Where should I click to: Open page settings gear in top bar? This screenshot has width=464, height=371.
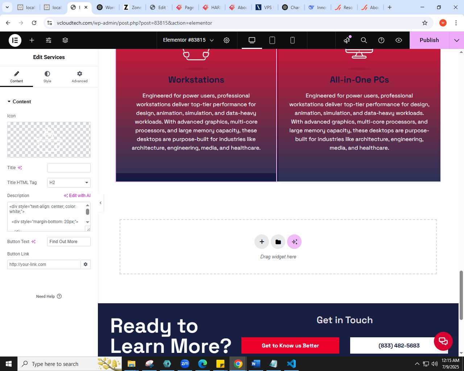[227, 40]
